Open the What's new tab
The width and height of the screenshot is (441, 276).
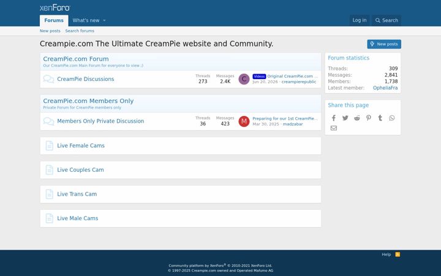coord(86,21)
